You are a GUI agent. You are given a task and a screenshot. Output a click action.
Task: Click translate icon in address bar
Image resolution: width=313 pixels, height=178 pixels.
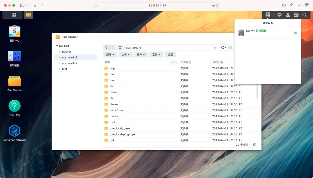coord(213,5)
